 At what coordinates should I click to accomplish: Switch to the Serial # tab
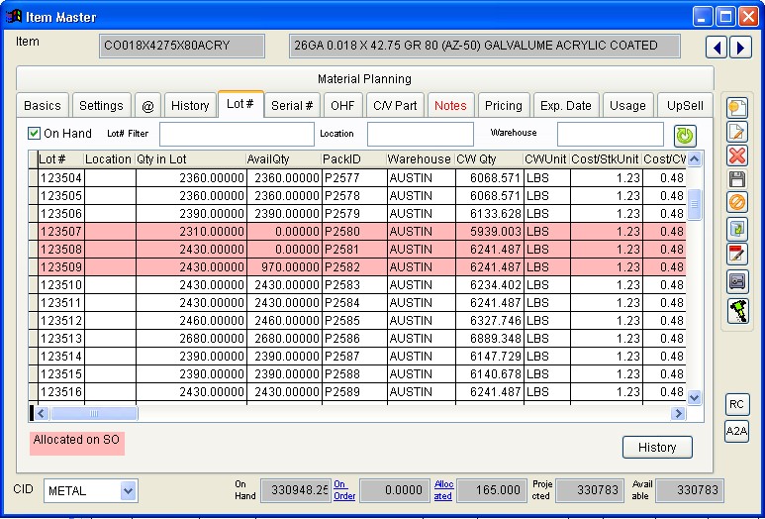click(292, 106)
